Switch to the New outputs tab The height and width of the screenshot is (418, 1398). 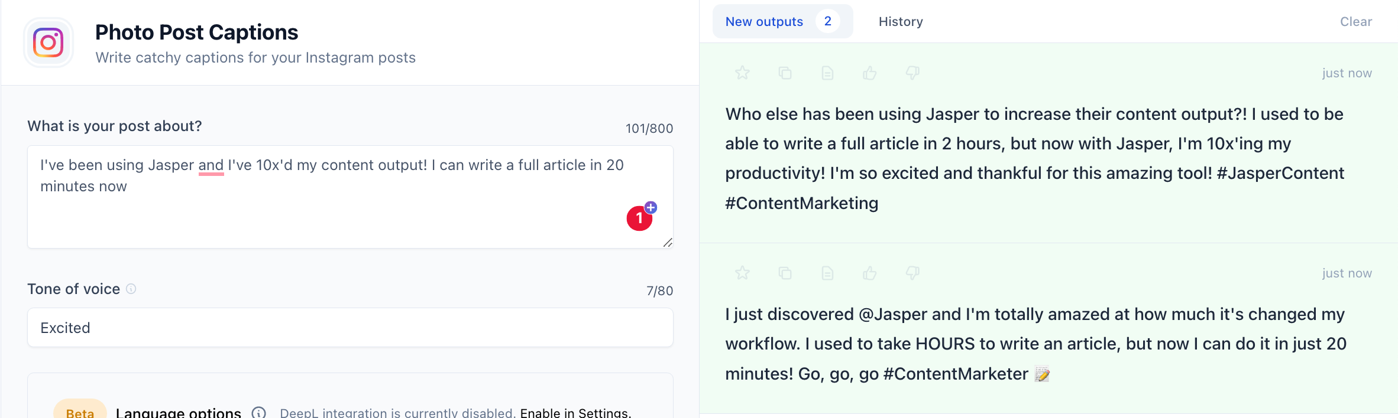[x=782, y=21]
